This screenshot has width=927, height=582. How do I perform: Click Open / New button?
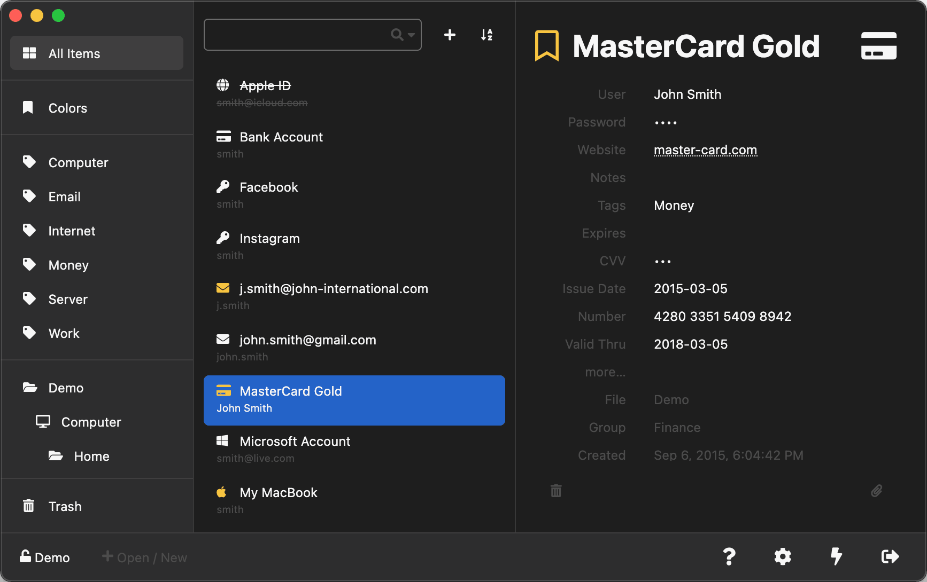(145, 557)
